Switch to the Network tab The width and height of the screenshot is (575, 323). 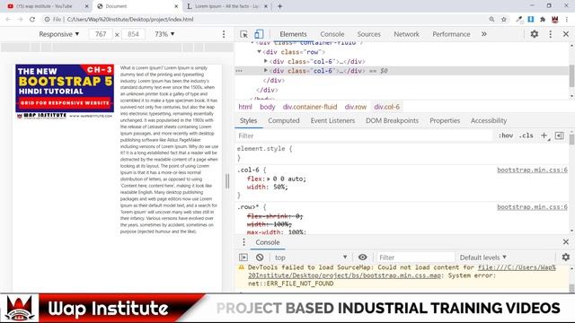406,34
